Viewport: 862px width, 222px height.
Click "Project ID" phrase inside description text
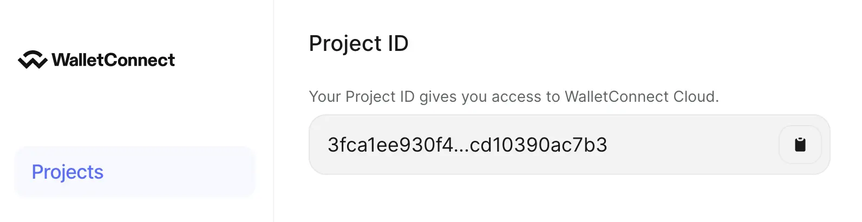[380, 97]
